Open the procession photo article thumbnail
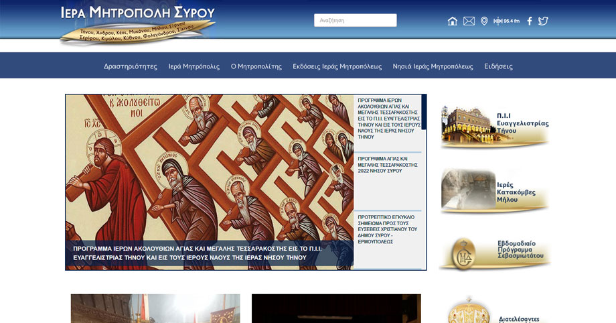Screen dimensions: 616x323 (155, 308)
